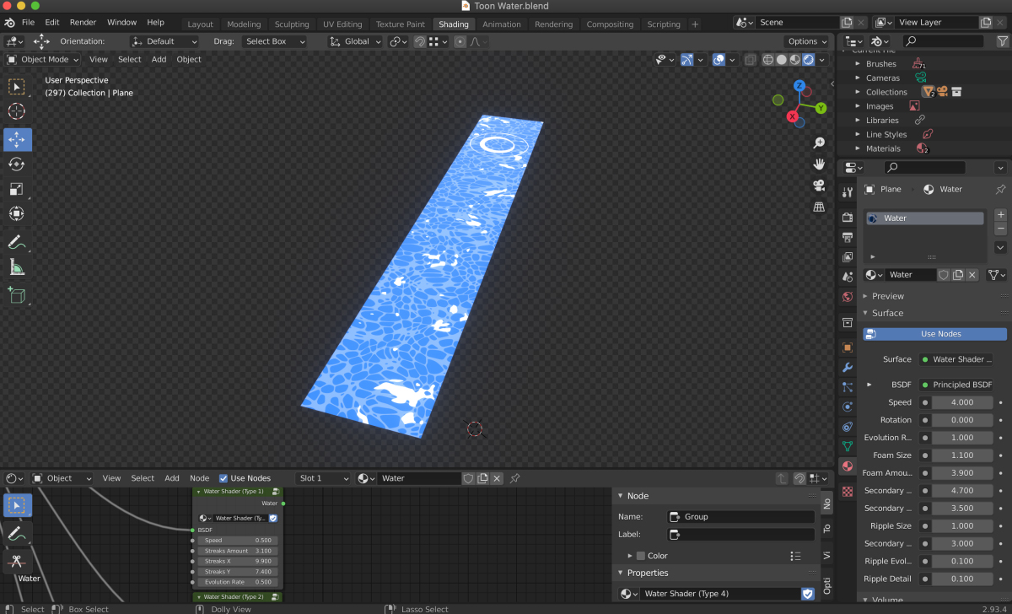This screenshot has width=1012, height=614.
Task: Switch perspective/orthographic grid icon
Action: coord(818,206)
